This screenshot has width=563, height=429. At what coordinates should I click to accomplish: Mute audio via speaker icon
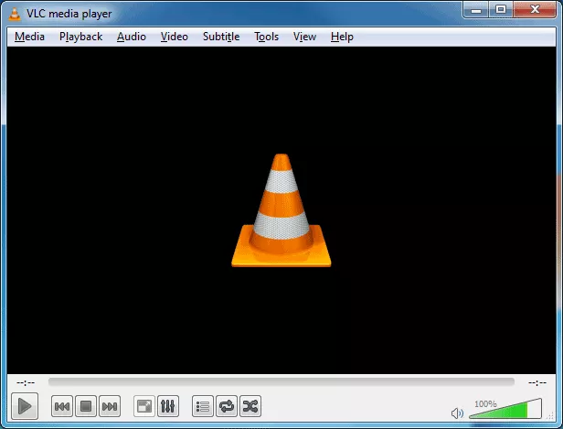[x=457, y=413]
